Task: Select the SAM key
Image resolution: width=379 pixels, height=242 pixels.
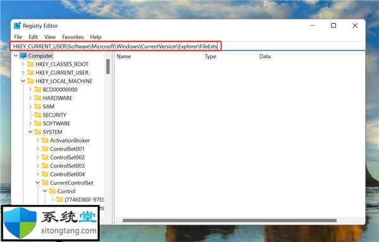Action: [x=49, y=107]
